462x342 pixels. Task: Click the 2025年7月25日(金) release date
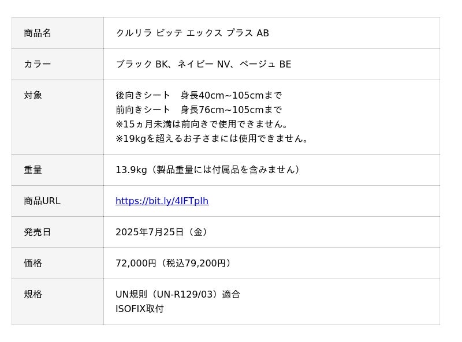coord(163,232)
